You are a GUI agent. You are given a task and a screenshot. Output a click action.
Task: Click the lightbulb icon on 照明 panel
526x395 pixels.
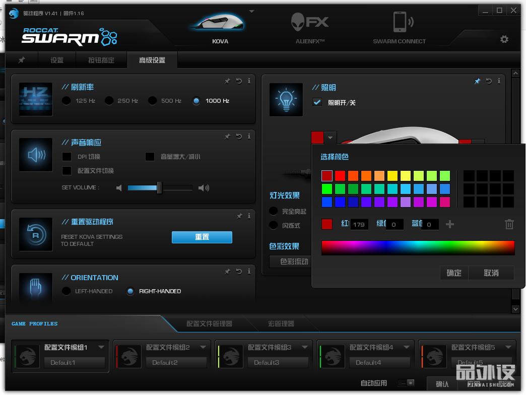click(286, 99)
